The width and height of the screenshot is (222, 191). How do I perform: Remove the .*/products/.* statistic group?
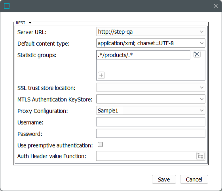pyautogui.click(x=197, y=54)
